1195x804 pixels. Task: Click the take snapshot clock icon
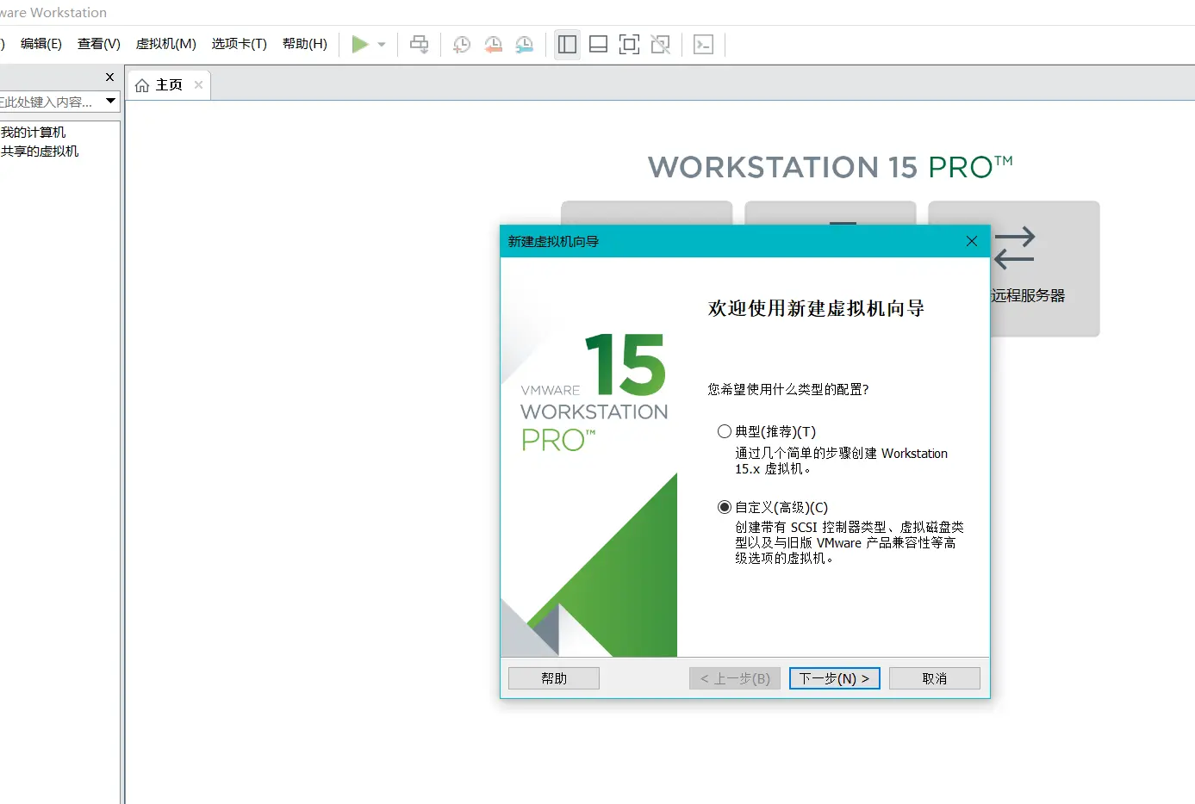point(462,44)
